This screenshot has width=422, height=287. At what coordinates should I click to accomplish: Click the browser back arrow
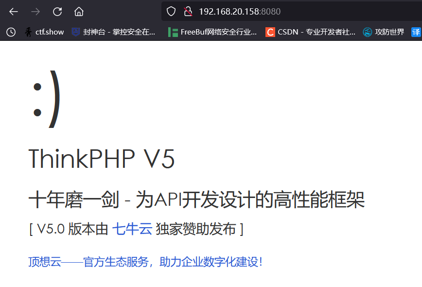(14, 12)
